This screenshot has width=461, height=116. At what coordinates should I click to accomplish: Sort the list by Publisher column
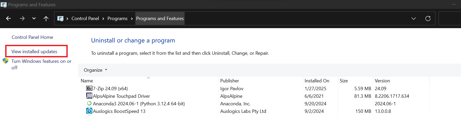coord(230,81)
